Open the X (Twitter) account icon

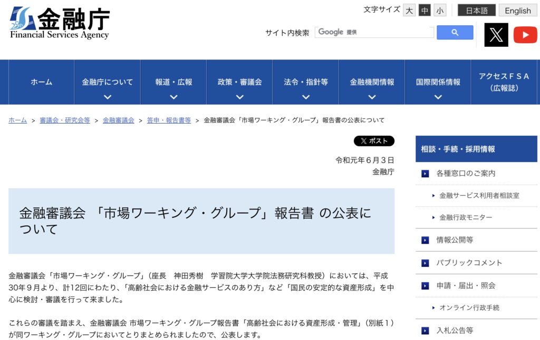click(x=496, y=35)
